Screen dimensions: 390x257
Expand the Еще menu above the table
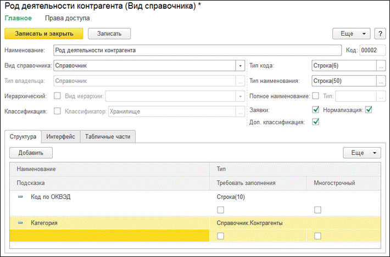click(361, 152)
